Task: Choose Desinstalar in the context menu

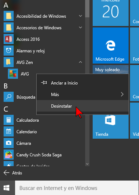Action: tap(83, 106)
